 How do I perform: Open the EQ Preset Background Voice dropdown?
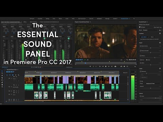[153, 83]
